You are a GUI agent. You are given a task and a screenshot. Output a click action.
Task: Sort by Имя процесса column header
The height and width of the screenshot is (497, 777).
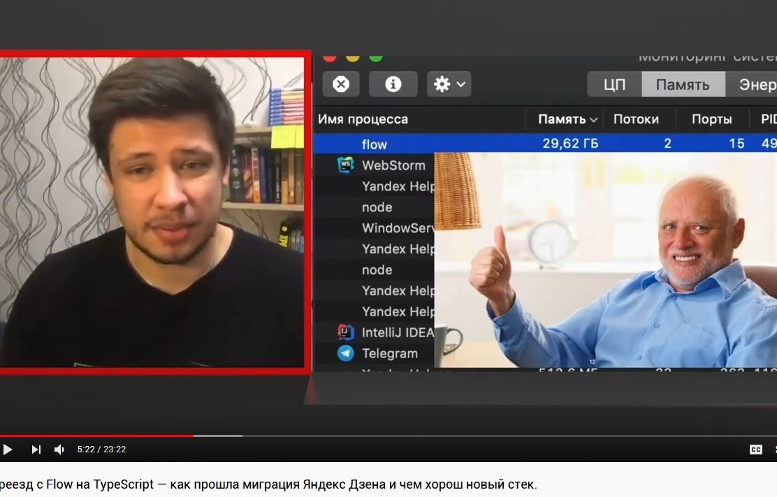(363, 119)
